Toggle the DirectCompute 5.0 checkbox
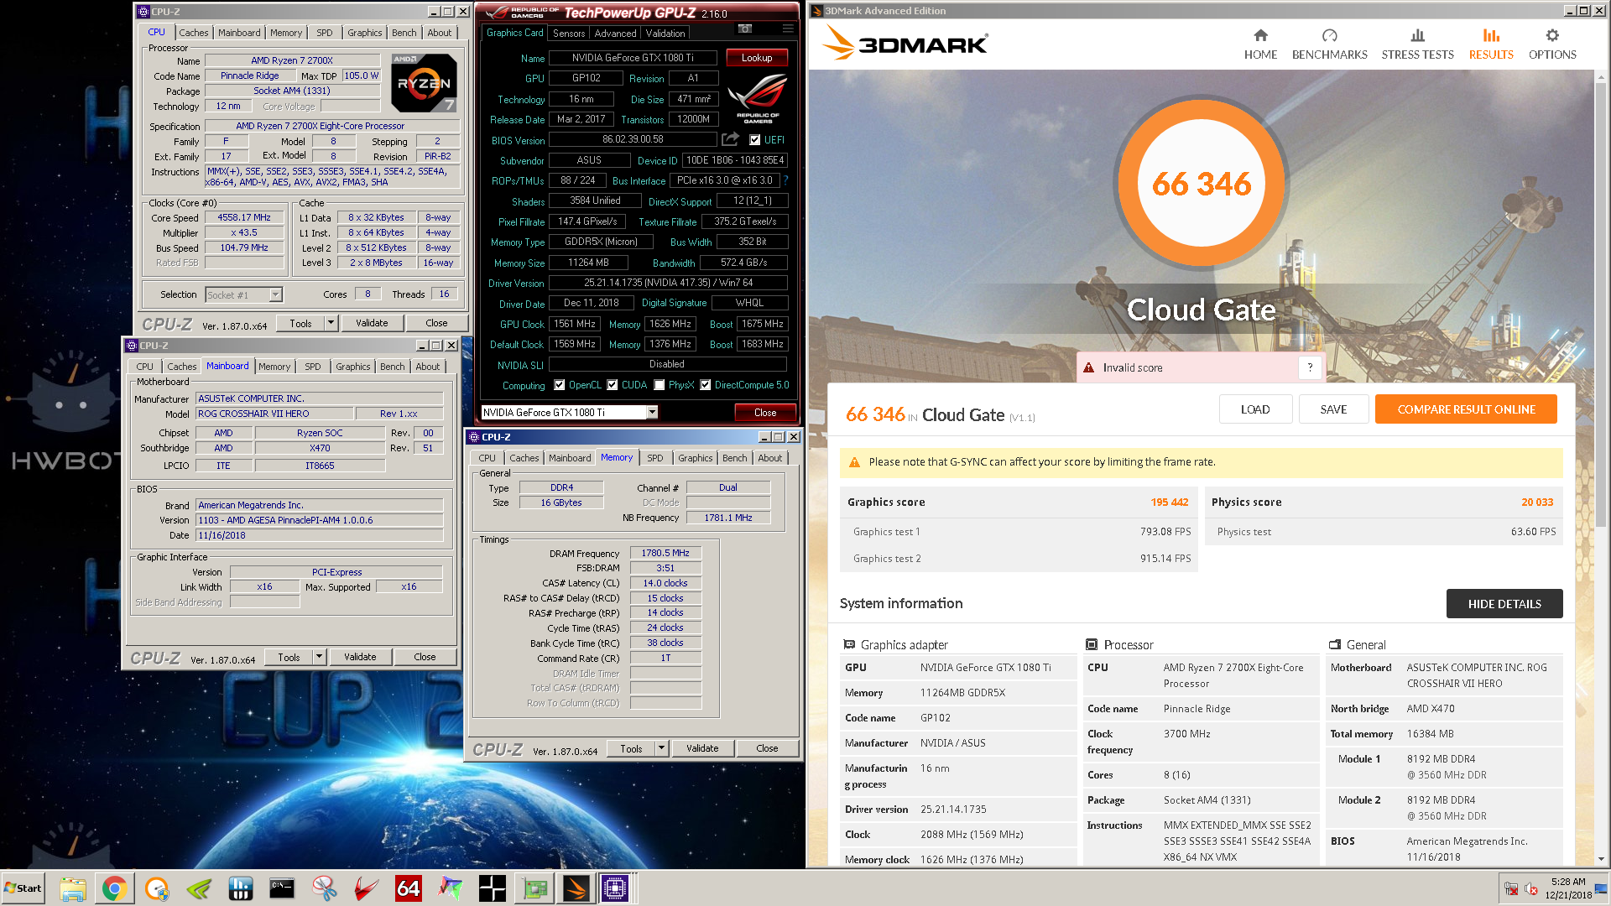The height and width of the screenshot is (906, 1611). coord(706,385)
